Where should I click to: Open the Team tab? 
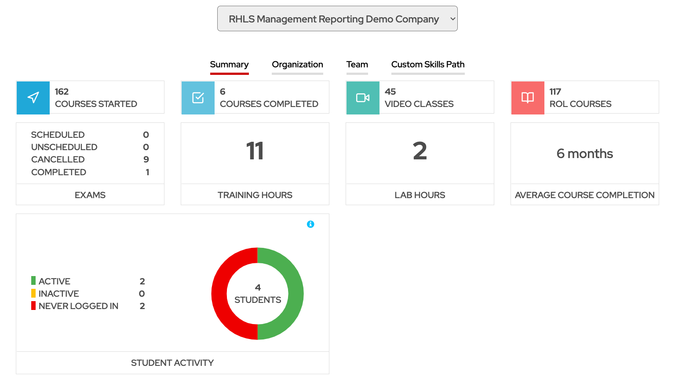357,64
